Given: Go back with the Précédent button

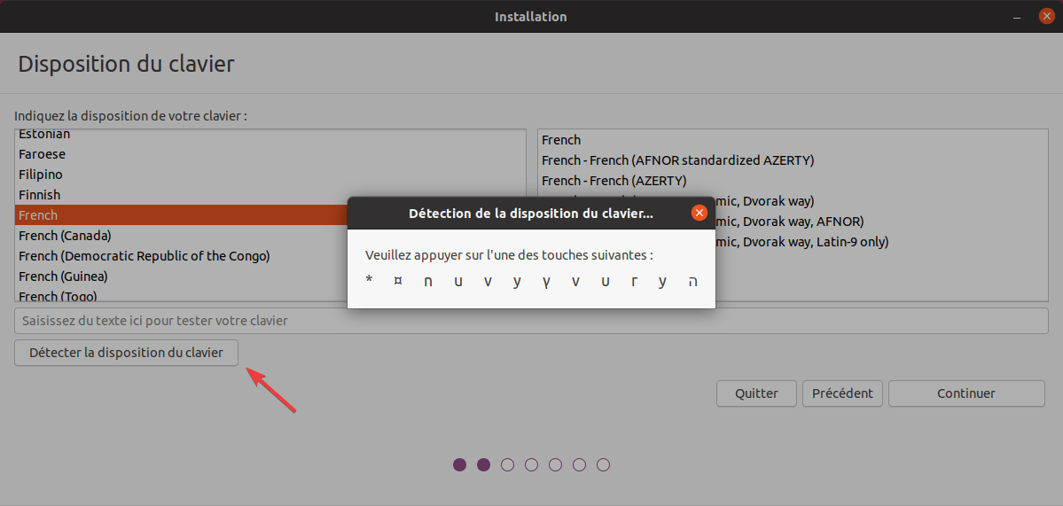Looking at the screenshot, I should [842, 393].
